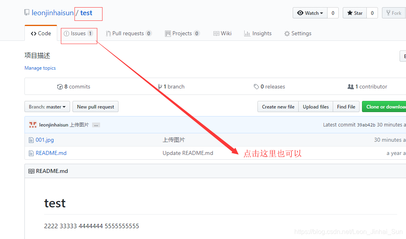Click the Upload files button
The width and height of the screenshot is (406, 239).
pyautogui.click(x=316, y=106)
